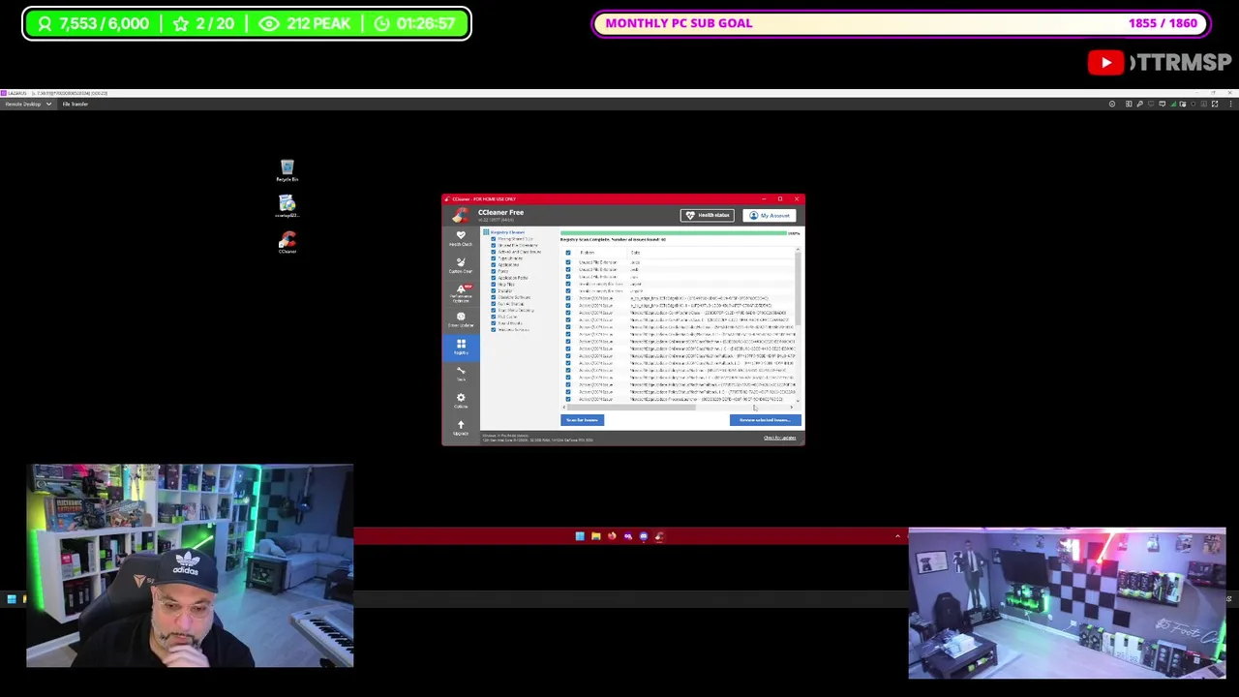Open the Discord taskbar icon
Screen dimensions: 1239x697
pyautogui.click(x=643, y=536)
